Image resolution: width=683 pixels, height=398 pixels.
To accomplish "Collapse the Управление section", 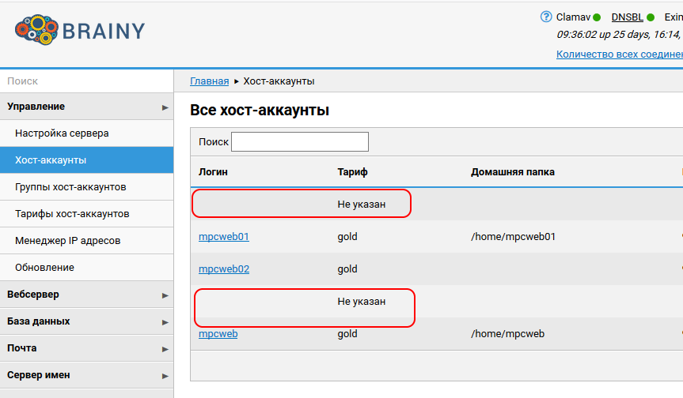I will pos(86,107).
